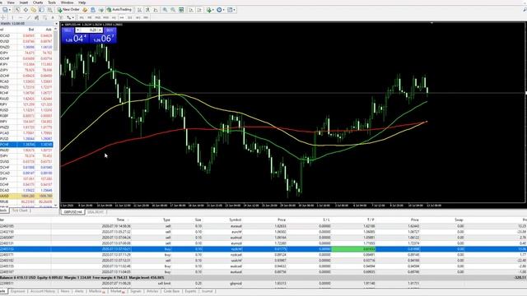Switch to D1 timeframe
The image size is (527, 296).
[130, 17]
